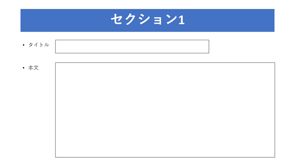This screenshot has height=166, width=295.
Task: Click the ク character in the banner
Action: click(130, 19)
